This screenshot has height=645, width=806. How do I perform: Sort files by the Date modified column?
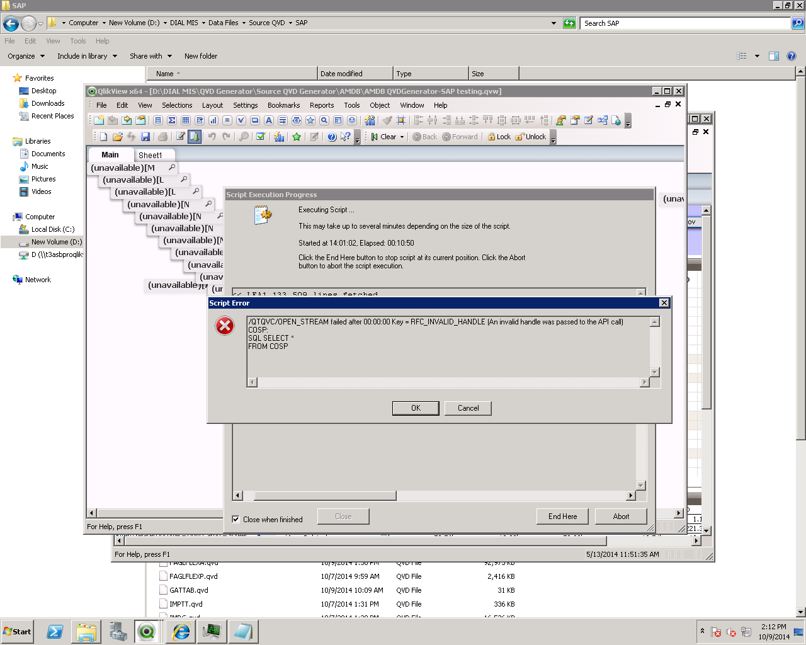pyautogui.click(x=355, y=74)
